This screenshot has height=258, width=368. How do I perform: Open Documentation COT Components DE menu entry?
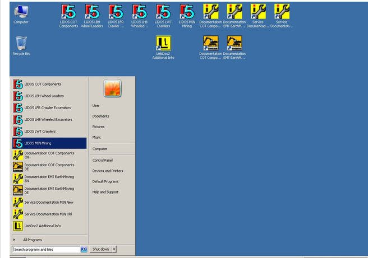49,167
